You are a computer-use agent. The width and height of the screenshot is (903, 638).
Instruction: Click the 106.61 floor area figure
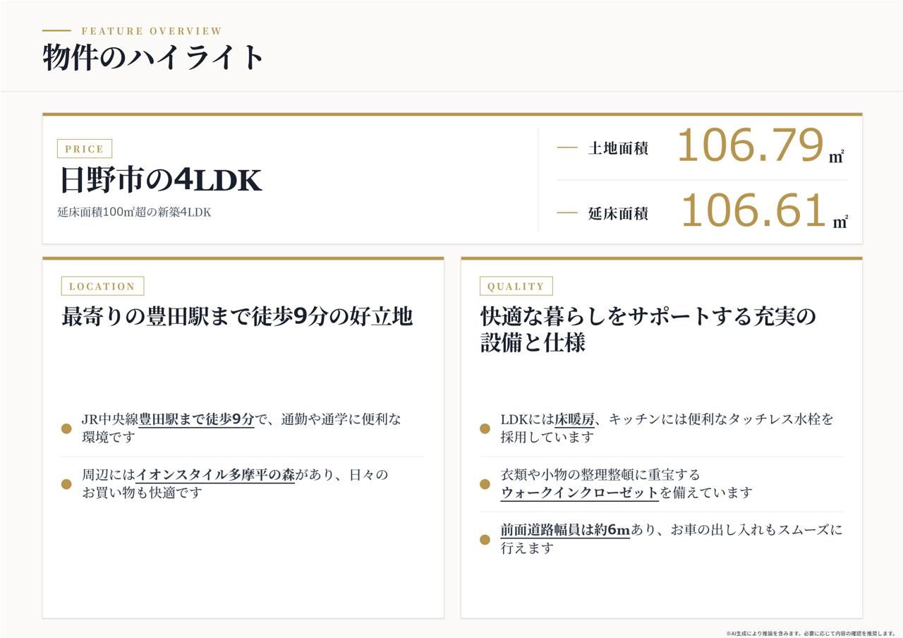[x=753, y=210]
